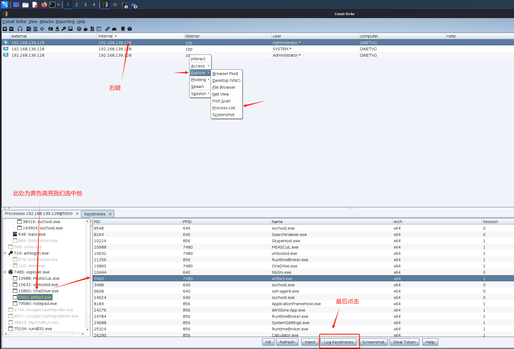Open keystrokes view via the key icon

click(64, 29)
